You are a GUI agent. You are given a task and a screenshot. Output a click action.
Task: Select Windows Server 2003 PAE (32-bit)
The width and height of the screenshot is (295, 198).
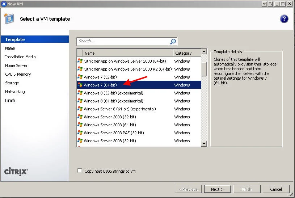[139, 133]
